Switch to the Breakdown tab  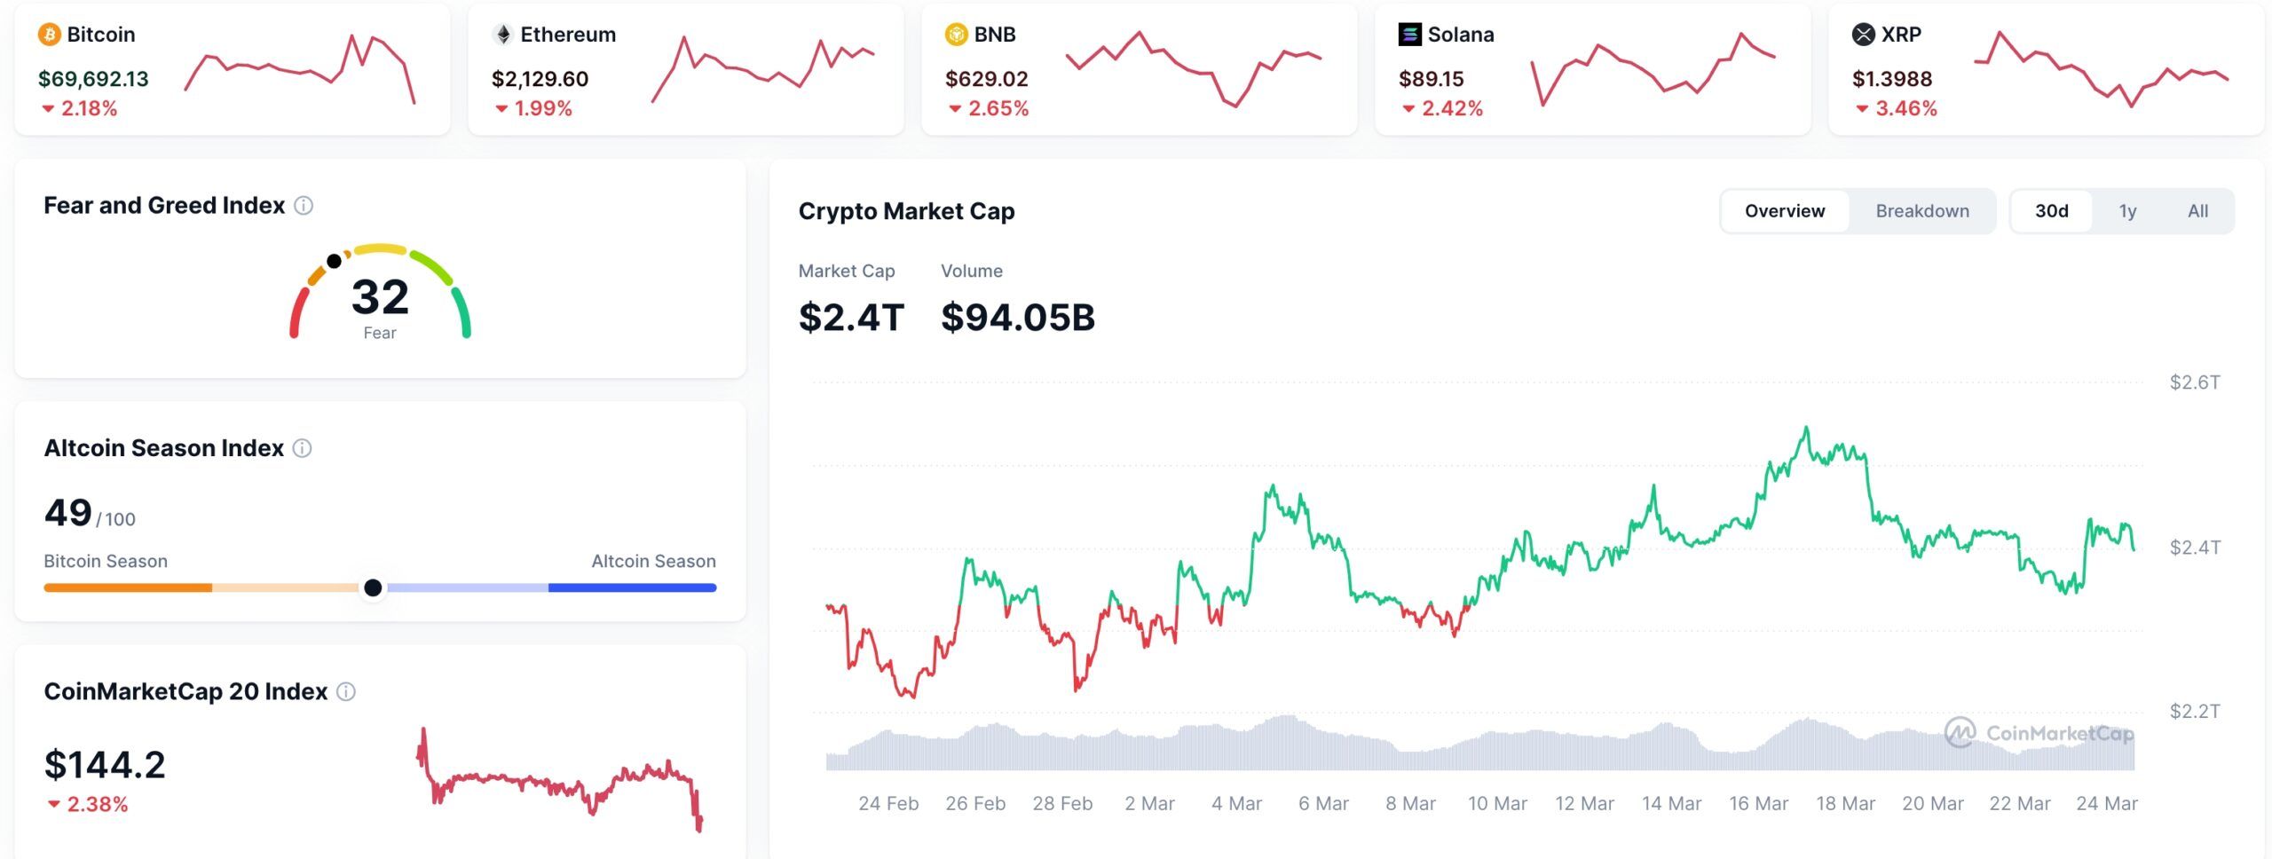click(1922, 210)
